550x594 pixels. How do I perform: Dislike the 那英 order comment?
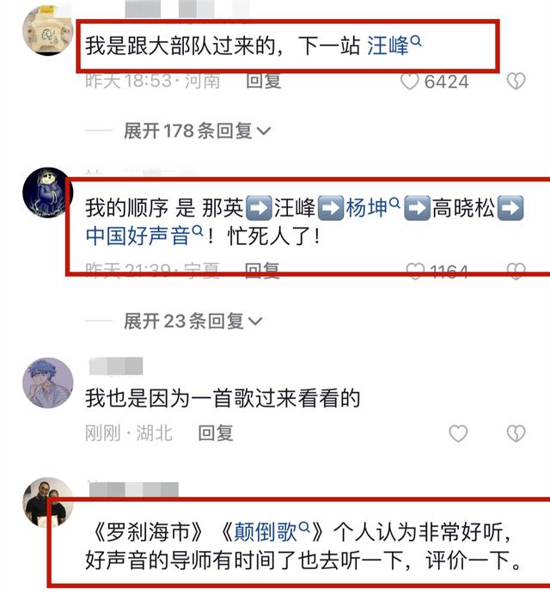(x=516, y=272)
